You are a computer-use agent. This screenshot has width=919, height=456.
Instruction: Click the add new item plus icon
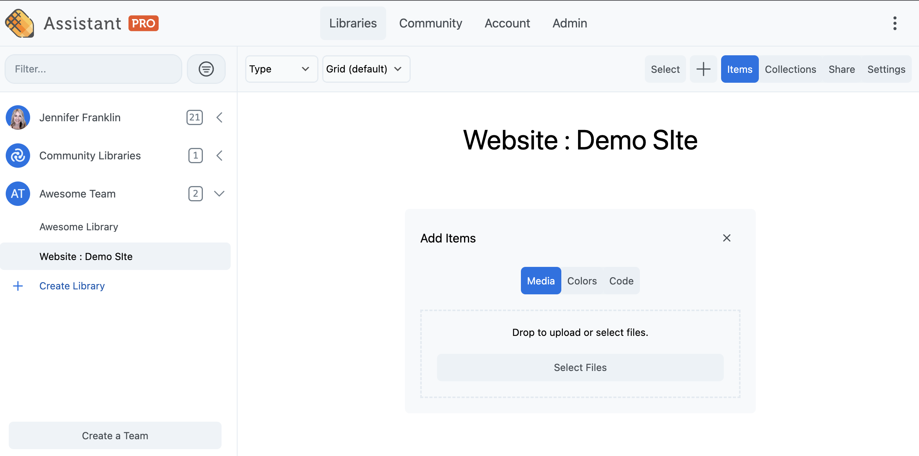(x=703, y=69)
